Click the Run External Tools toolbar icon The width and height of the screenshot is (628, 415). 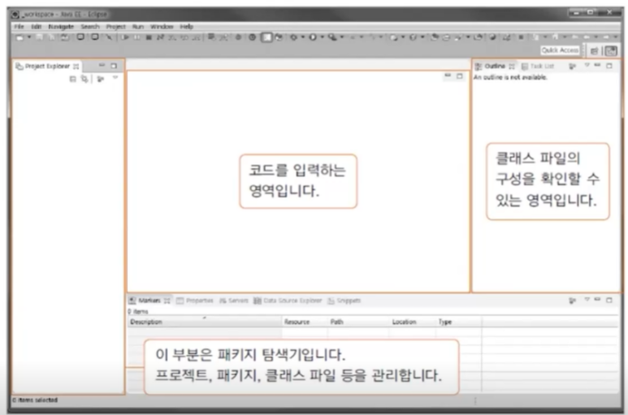[332, 37]
